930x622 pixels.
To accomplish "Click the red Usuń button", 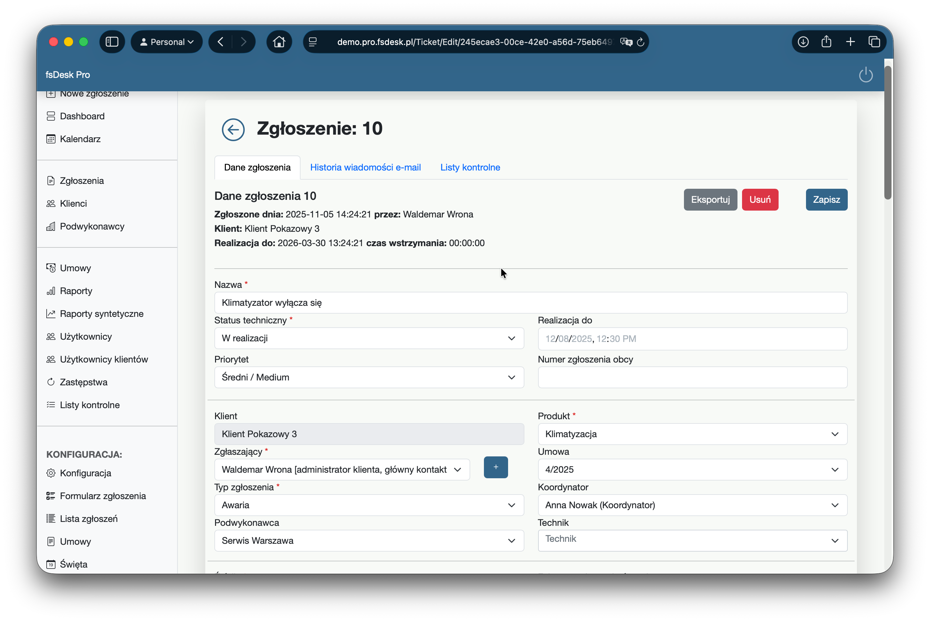I will (760, 200).
